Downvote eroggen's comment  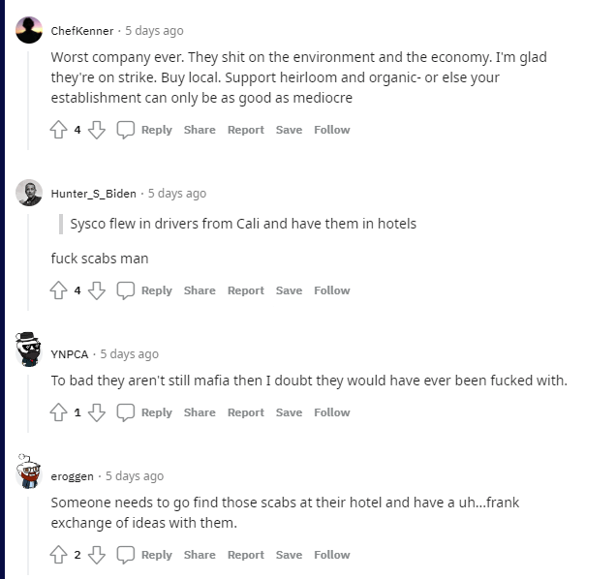(x=97, y=555)
